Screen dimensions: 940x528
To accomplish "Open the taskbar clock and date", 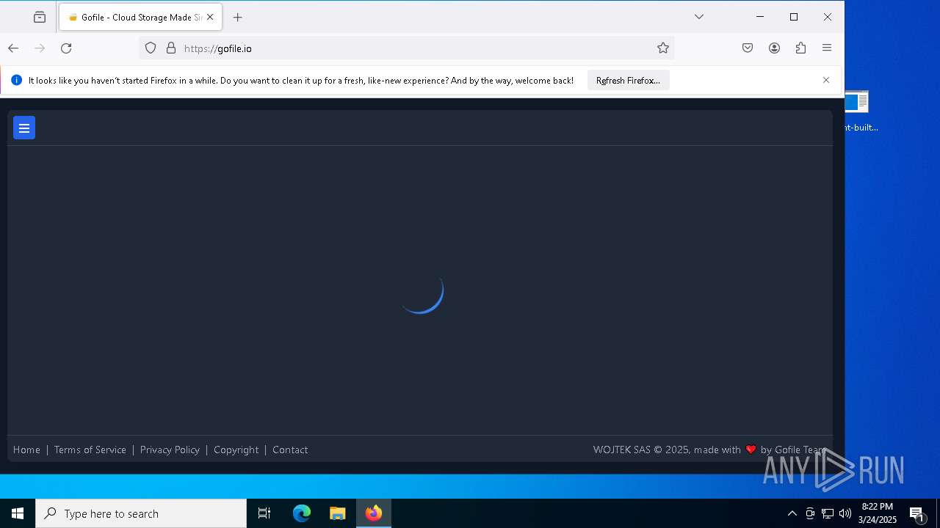I will click(x=878, y=513).
